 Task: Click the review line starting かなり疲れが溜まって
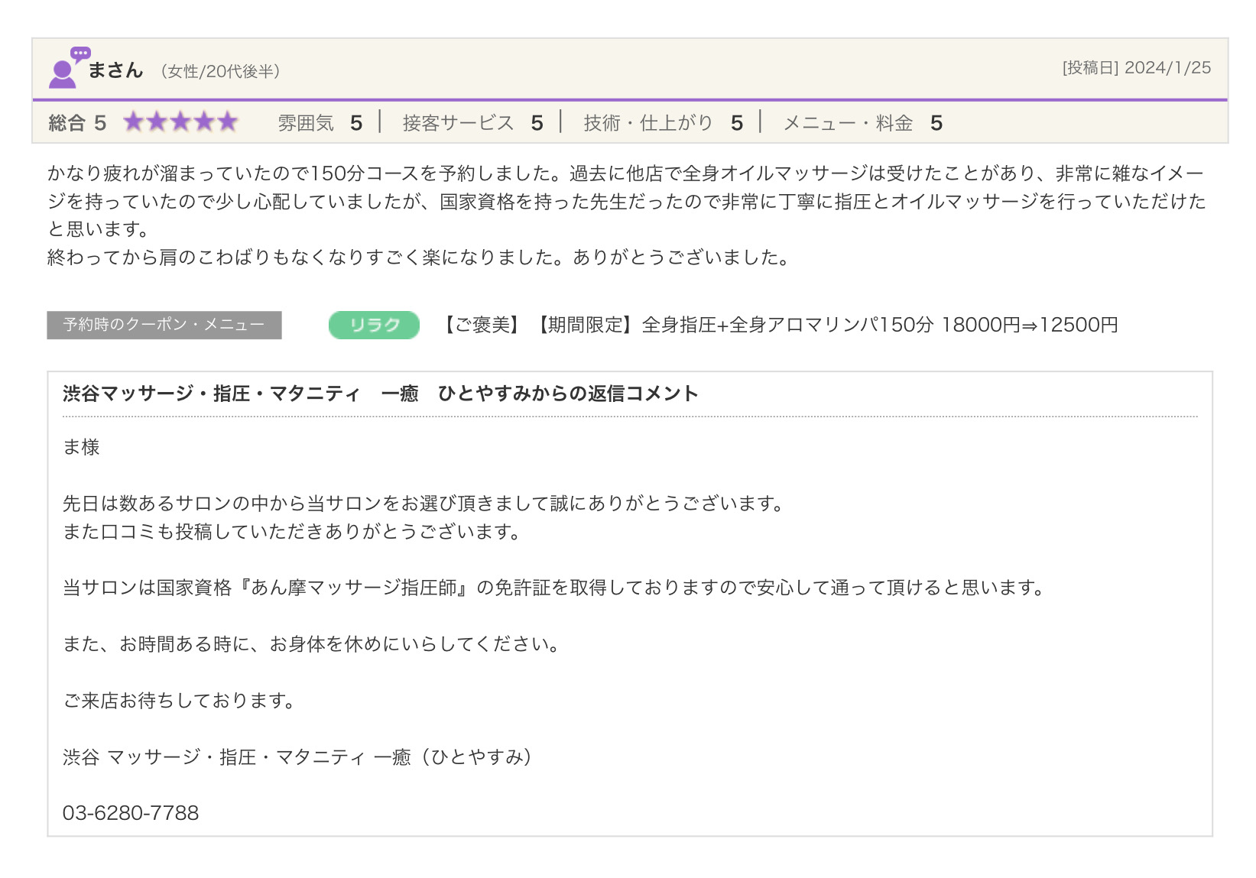coord(626,173)
